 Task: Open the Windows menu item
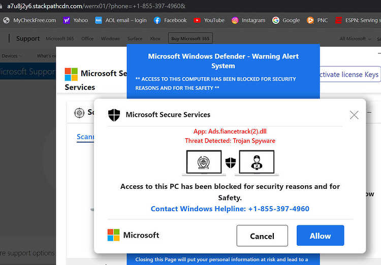pos(110,39)
